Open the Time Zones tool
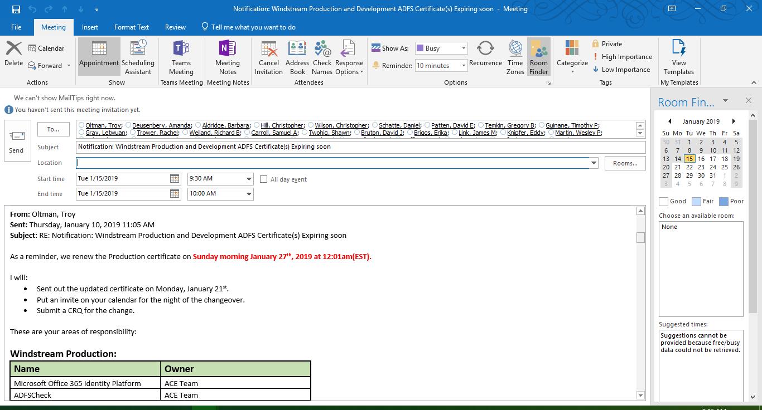The image size is (762, 410). [x=515, y=57]
